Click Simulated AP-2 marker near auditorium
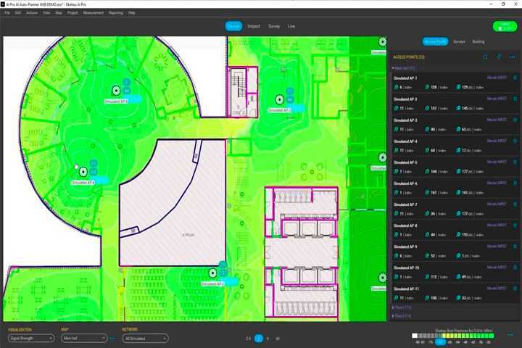Screen dimensions: 522x348 click(212, 273)
